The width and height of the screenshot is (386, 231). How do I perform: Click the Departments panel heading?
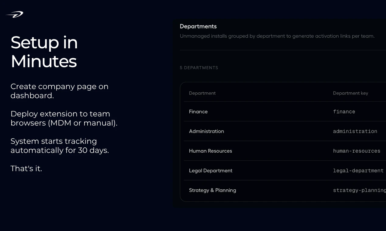click(x=198, y=26)
